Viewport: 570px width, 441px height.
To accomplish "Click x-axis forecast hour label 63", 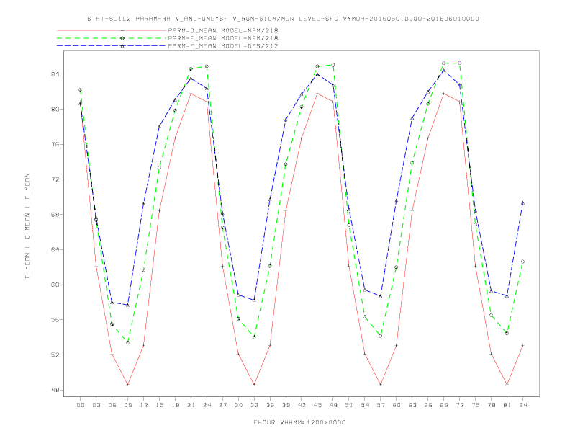I will click(x=412, y=405).
